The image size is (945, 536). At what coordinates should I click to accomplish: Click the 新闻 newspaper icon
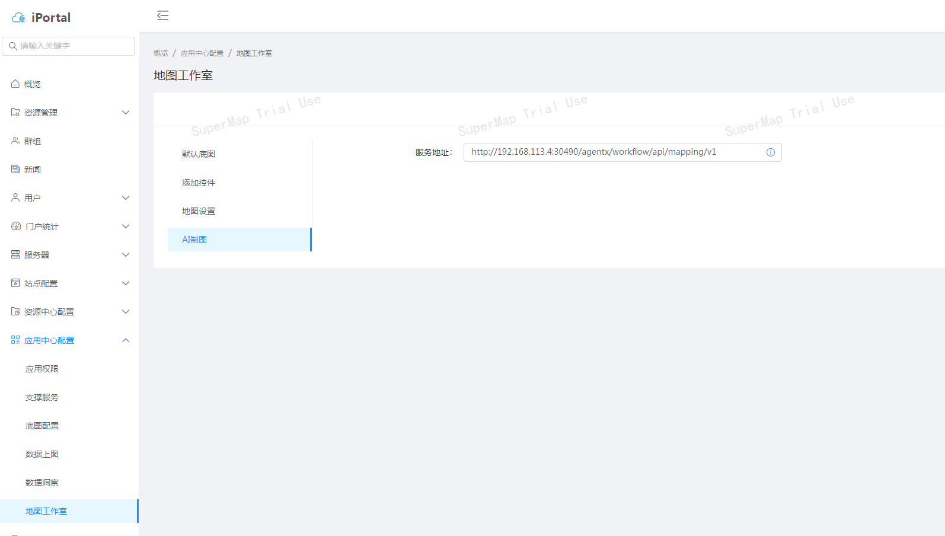(x=15, y=170)
